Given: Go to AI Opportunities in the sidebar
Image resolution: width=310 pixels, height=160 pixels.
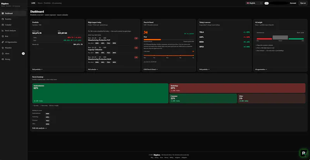Looking at the screenshot, I should point(13,42).
